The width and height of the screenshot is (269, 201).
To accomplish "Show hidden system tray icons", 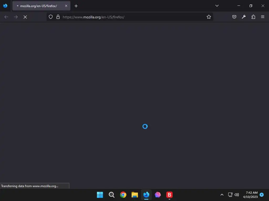I will (x=222, y=195).
